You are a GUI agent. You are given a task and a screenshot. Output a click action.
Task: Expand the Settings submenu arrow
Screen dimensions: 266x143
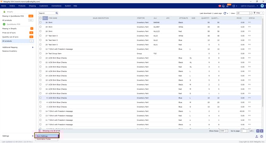click(x=33, y=136)
